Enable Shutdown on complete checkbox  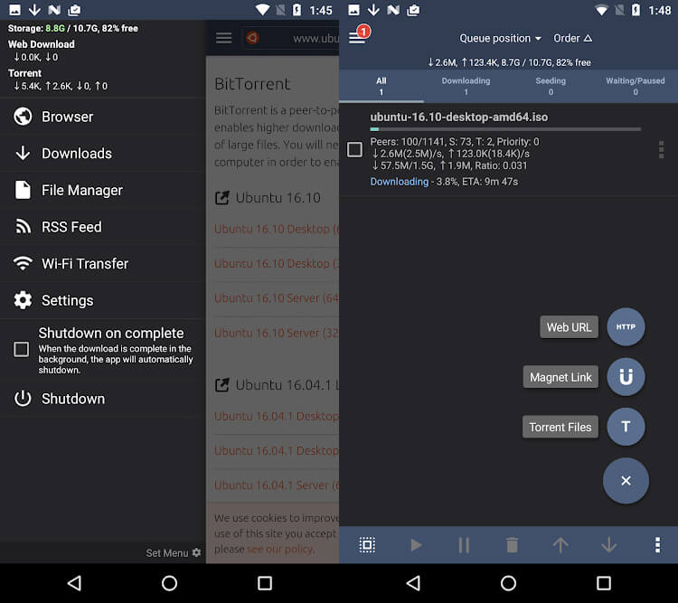pyautogui.click(x=21, y=349)
